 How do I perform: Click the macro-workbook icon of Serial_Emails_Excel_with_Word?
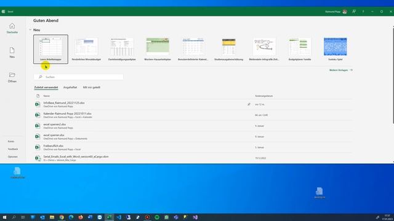pos(38,158)
